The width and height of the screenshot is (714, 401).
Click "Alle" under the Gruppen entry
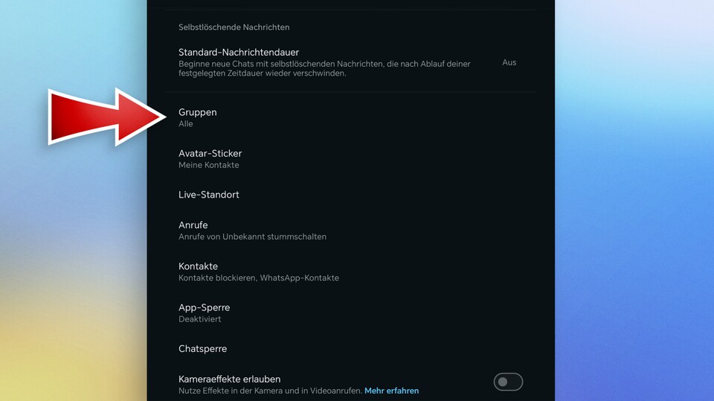[186, 124]
